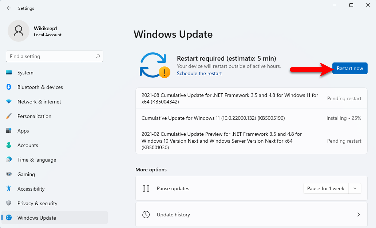
Task: Click the Installing - 25% status
Action: click(344, 118)
